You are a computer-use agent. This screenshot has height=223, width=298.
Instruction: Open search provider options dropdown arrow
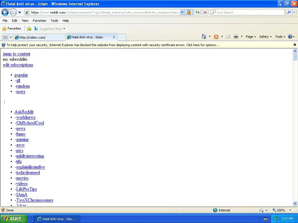click(x=294, y=12)
